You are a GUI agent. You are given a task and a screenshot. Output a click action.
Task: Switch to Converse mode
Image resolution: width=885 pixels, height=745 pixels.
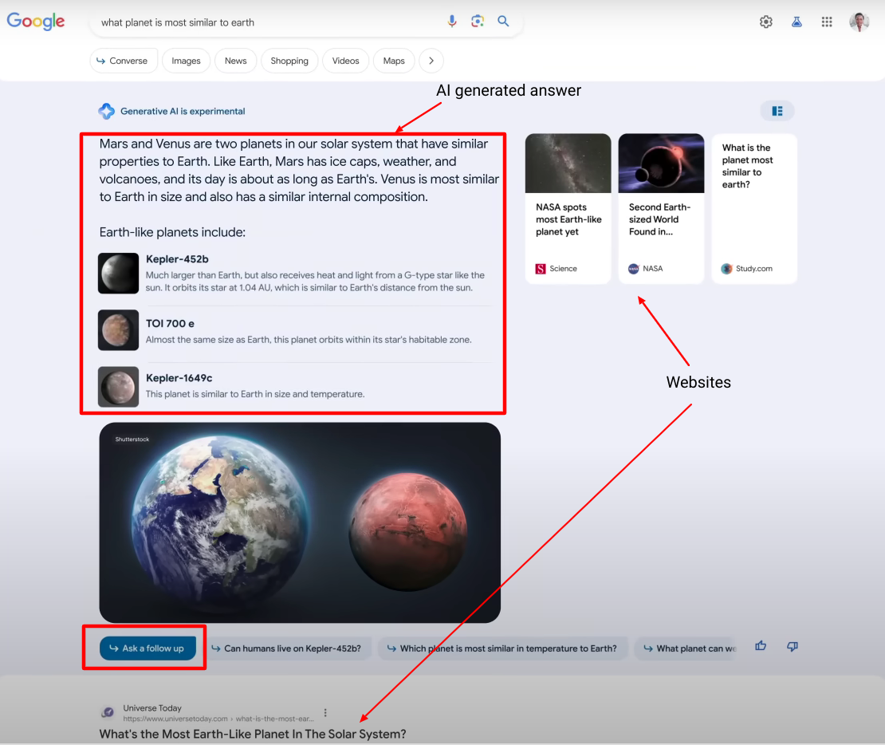122,61
